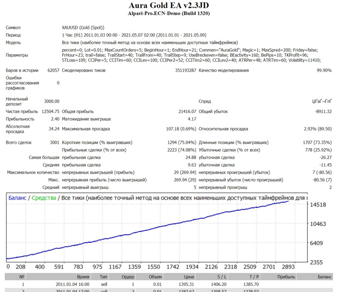The height and width of the screenshot is (292, 337).
Task: Click the chart X-axis label '208'
Action: click(x=20, y=267)
